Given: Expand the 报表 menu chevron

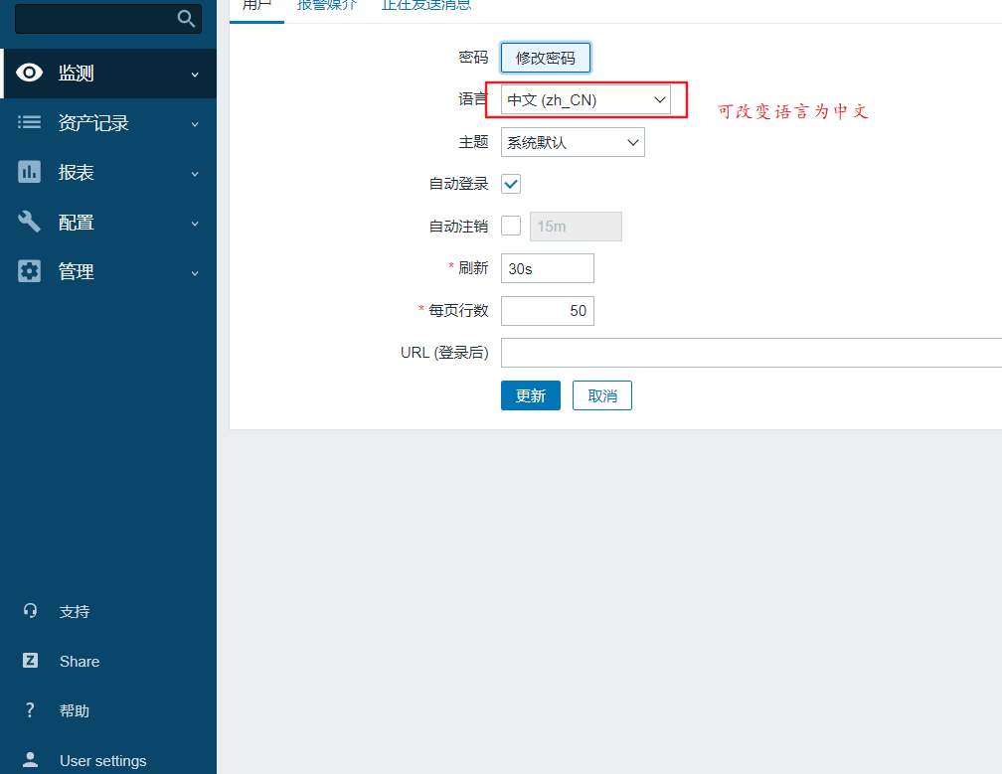Looking at the screenshot, I should pos(195,174).
